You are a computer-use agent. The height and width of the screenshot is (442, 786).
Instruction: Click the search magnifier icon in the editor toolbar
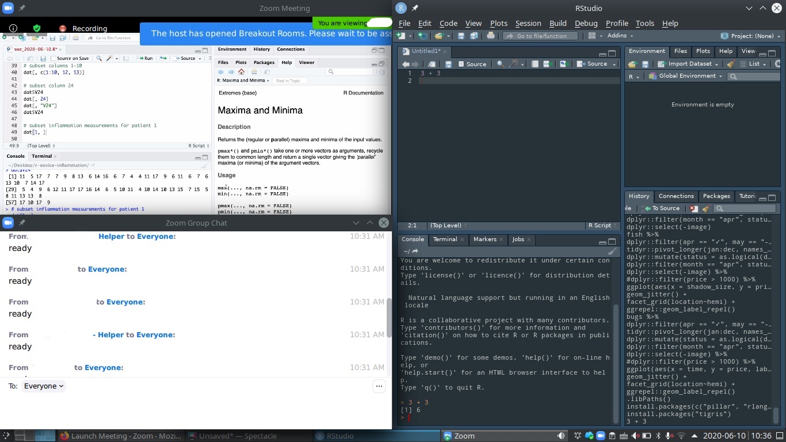click(501, 64)
